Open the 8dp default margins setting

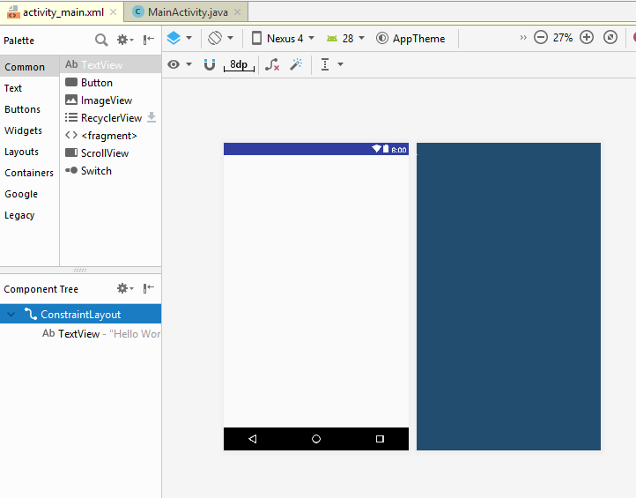point(239,65)
